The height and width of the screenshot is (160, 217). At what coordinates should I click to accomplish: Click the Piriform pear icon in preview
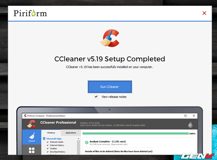191,124
